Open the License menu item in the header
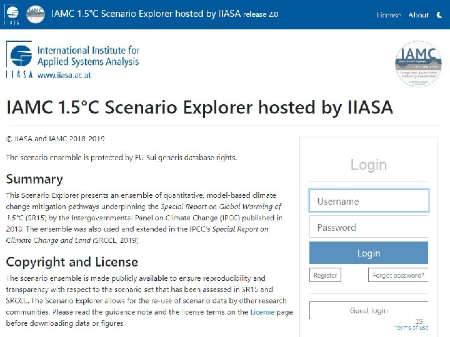 tap(389, 15)
